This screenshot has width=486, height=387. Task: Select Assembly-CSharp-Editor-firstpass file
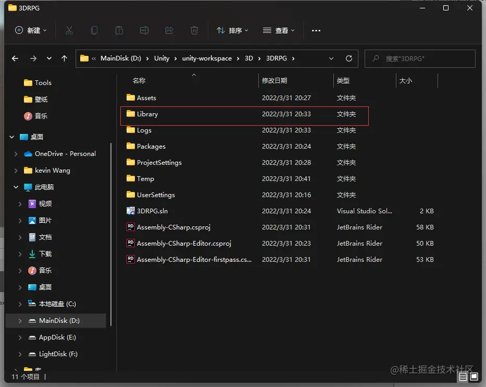194,259
